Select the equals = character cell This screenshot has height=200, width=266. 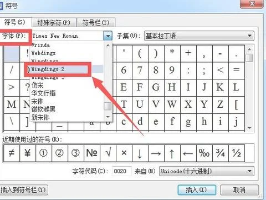click(237, 71)
